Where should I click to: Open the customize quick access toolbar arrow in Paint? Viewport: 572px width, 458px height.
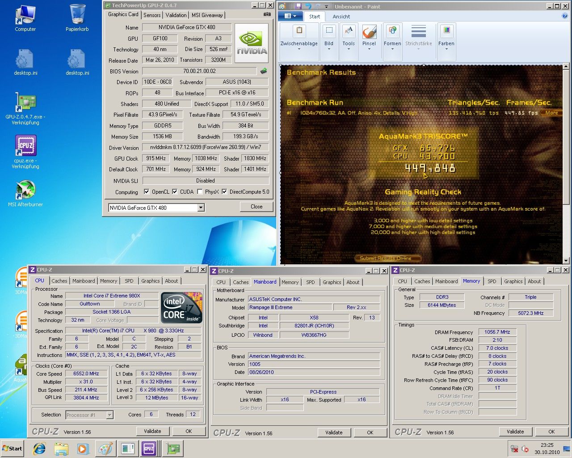tap(327, 6)
